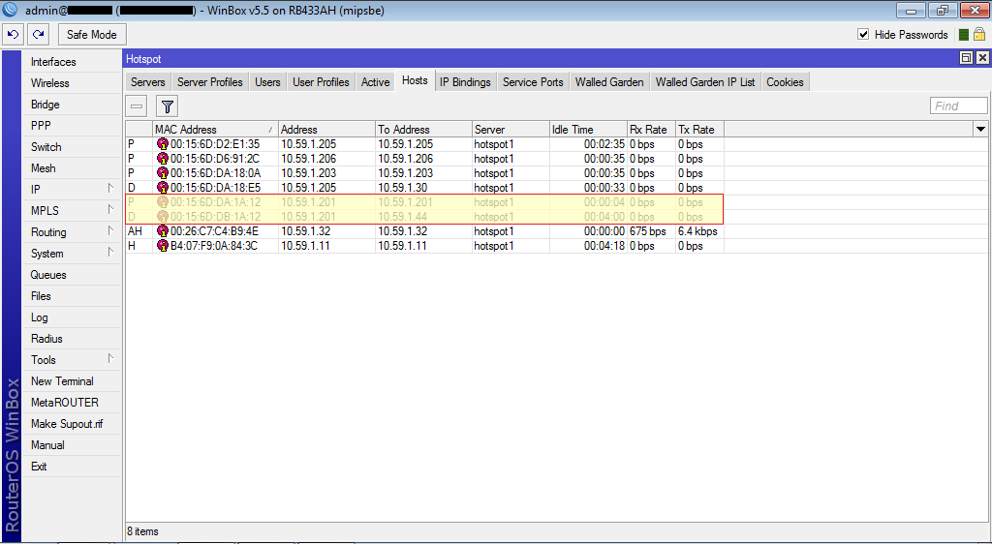This screenshot has width=992, height=544.
Task: Switch to the Active tab
Action: point(375,82)
